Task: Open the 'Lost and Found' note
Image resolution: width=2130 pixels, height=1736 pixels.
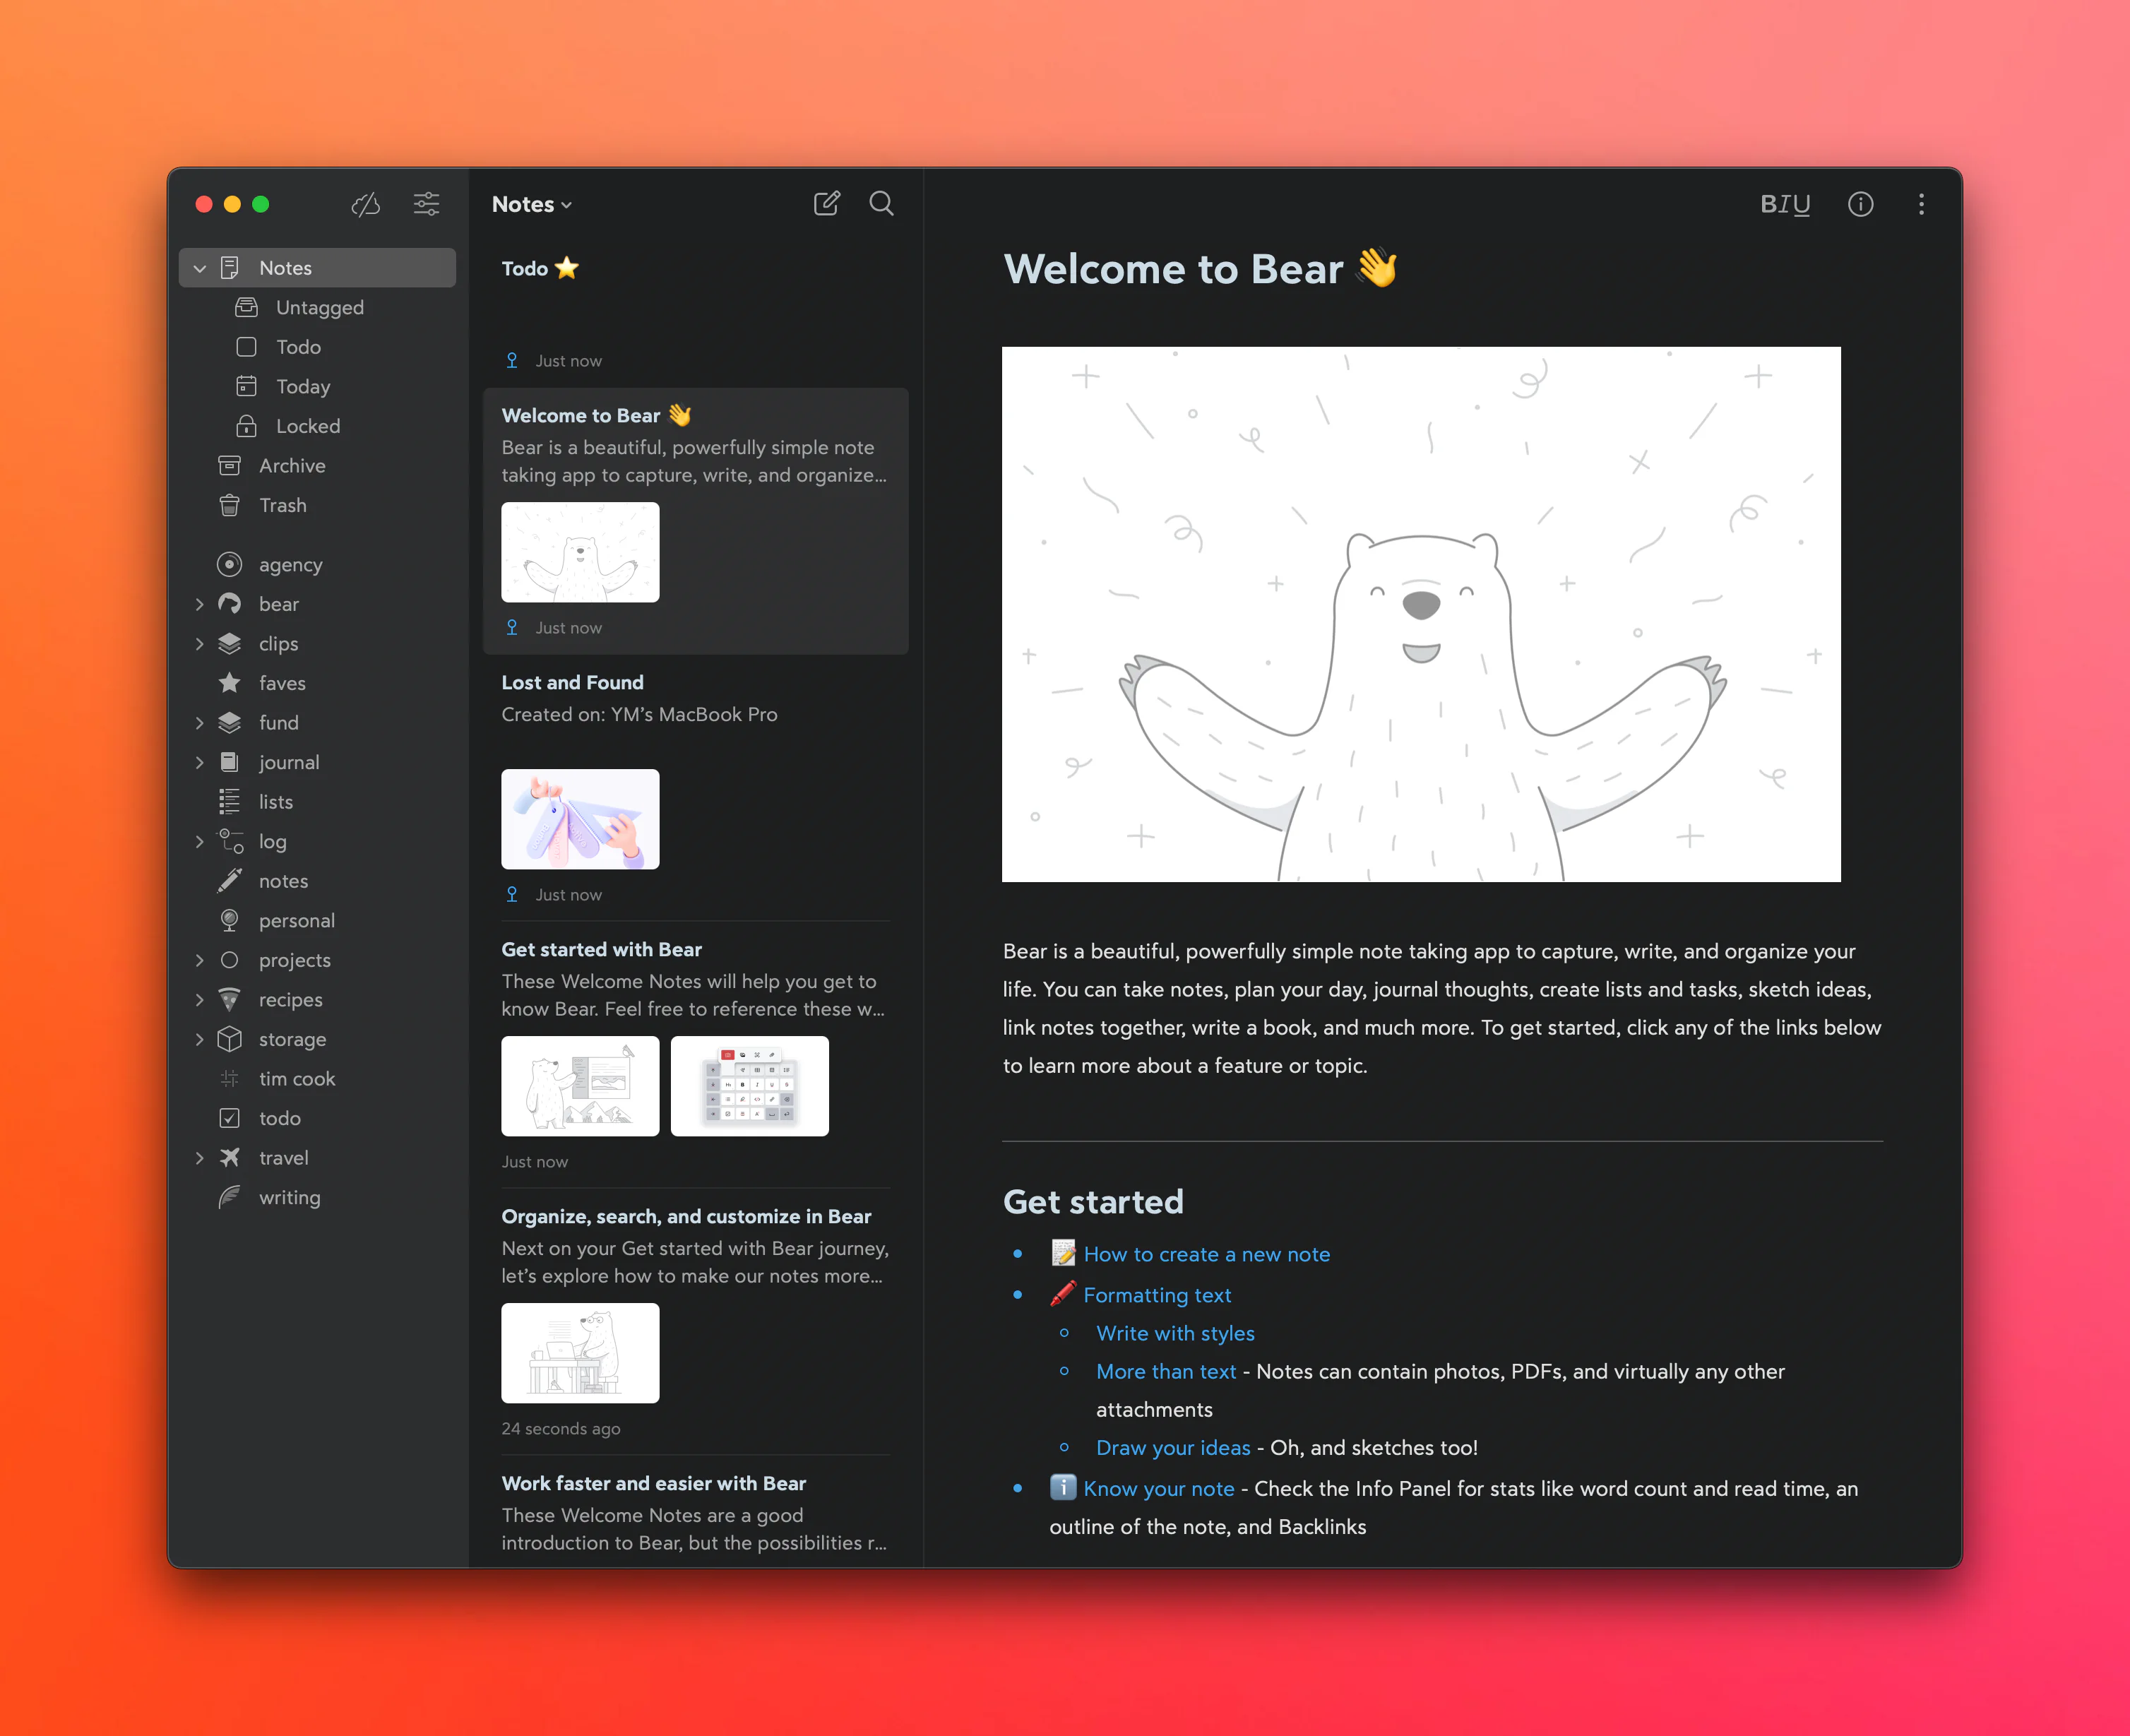Action: (x=572, y=682)
